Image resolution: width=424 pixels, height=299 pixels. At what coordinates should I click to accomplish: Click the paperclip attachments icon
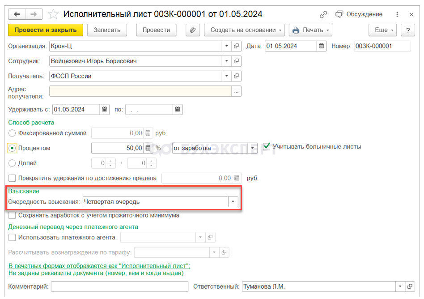click(x=193, y=30)
